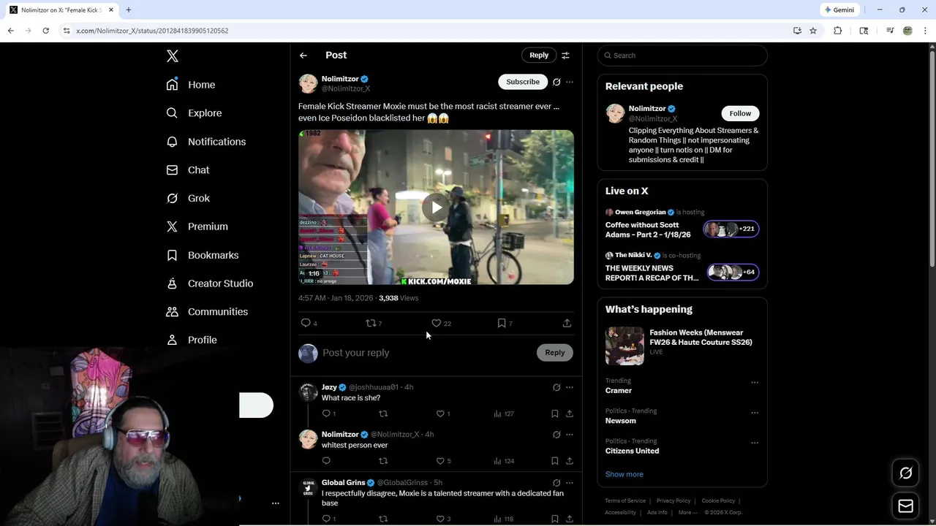Share the main post

click(567, 323)
